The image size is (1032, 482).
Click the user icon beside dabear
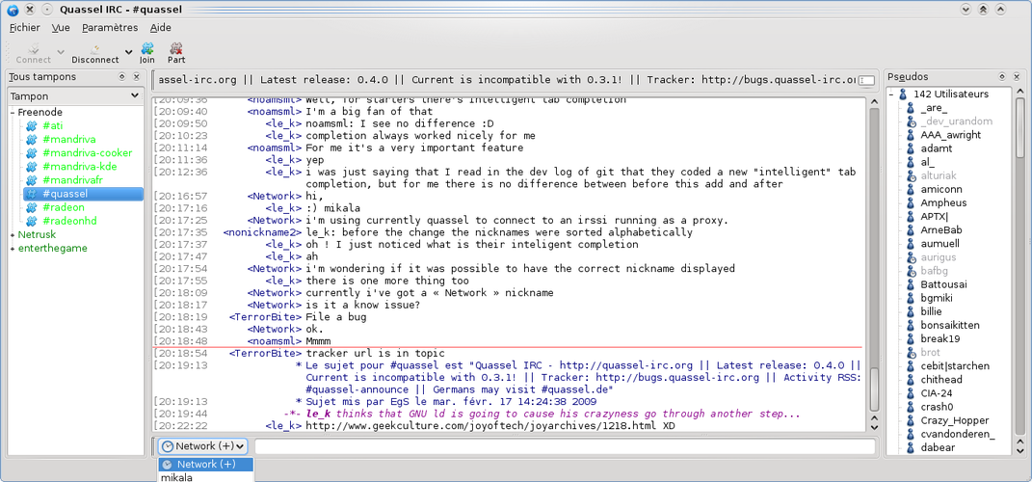[911, 447]
